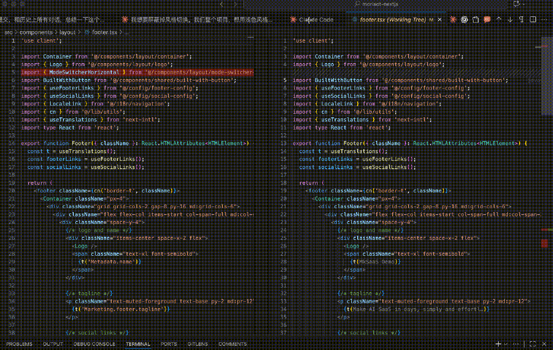The width and height of the screenshot is (553, 350).
Task: Create new terminal with plus icon
Action: [x=498, y=344]
